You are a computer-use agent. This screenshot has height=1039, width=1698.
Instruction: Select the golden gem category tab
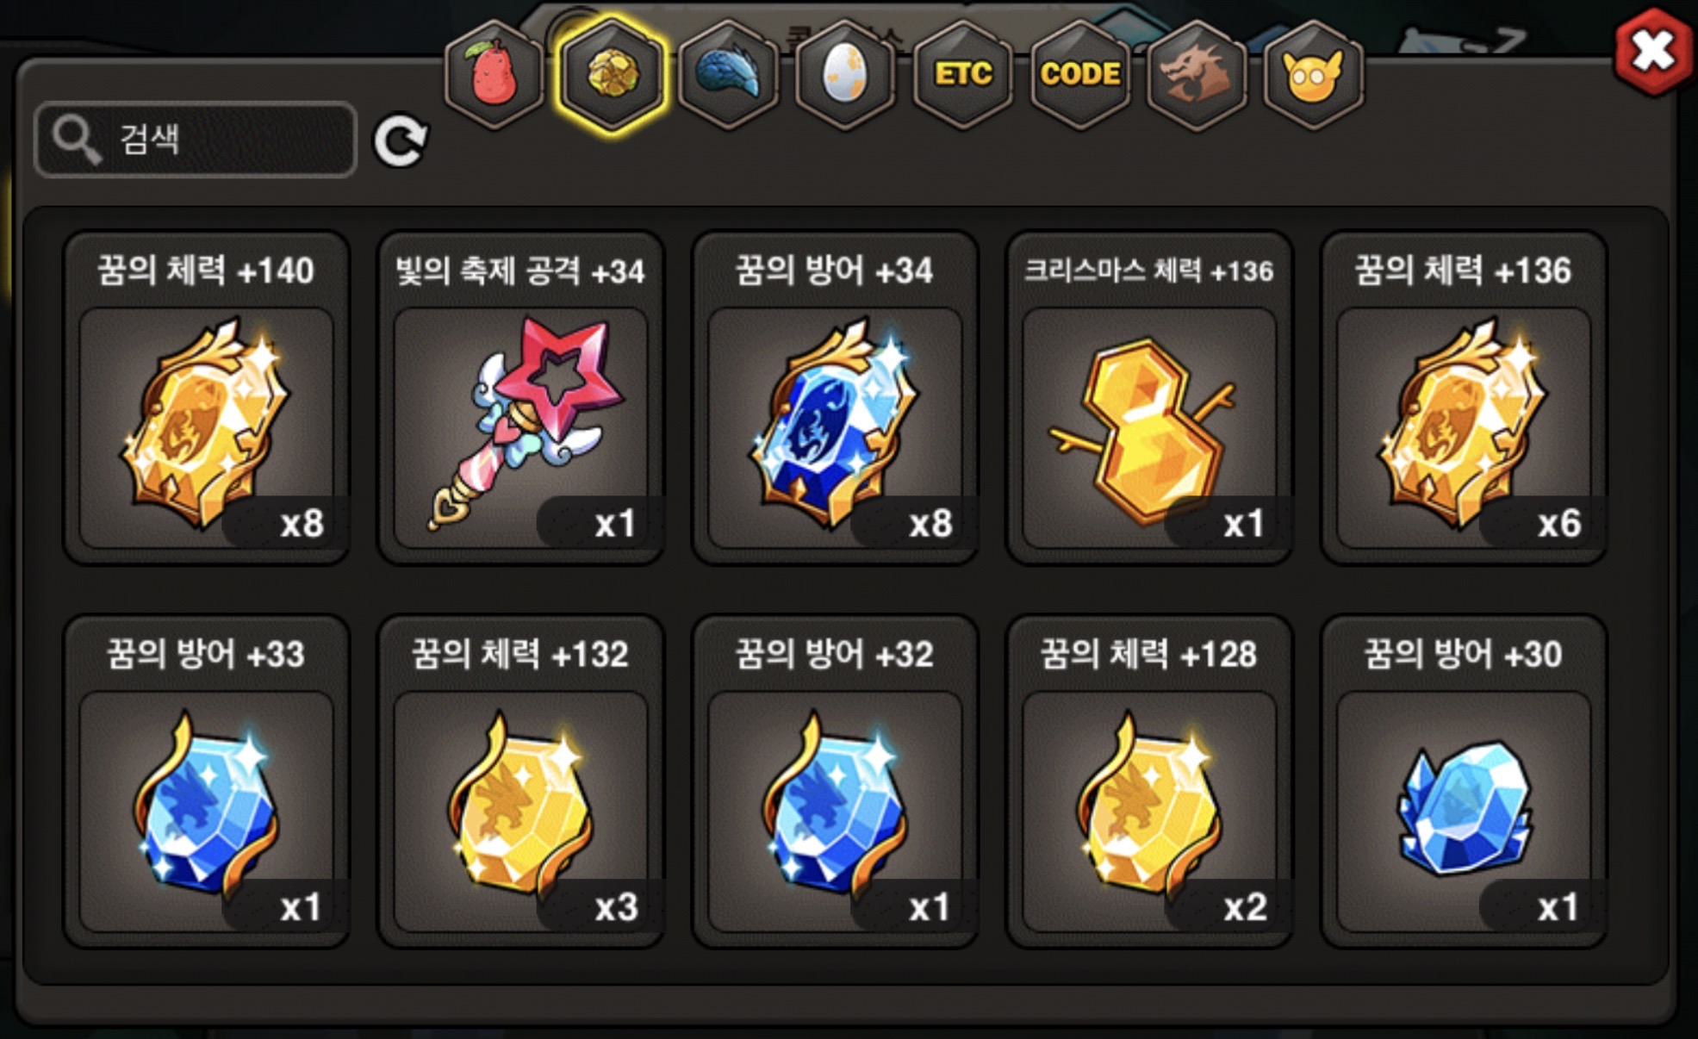[612, 75]
